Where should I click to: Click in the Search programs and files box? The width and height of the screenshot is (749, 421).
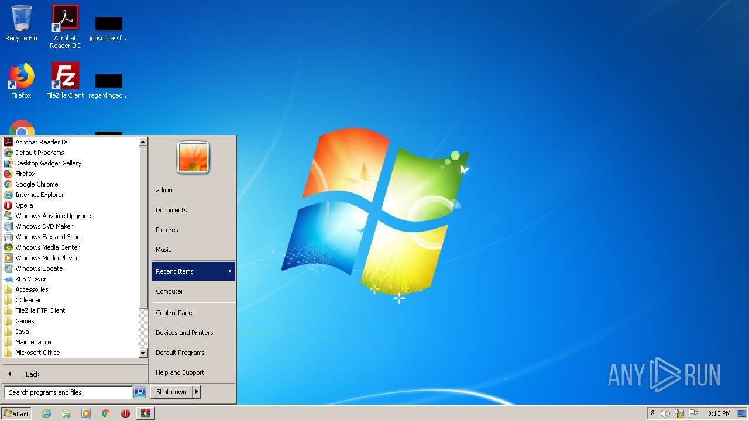pyautogui.click(x=68, y=392)
